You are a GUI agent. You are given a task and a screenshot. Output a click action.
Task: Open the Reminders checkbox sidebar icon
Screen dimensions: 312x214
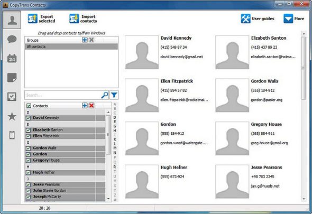point(12,97)
